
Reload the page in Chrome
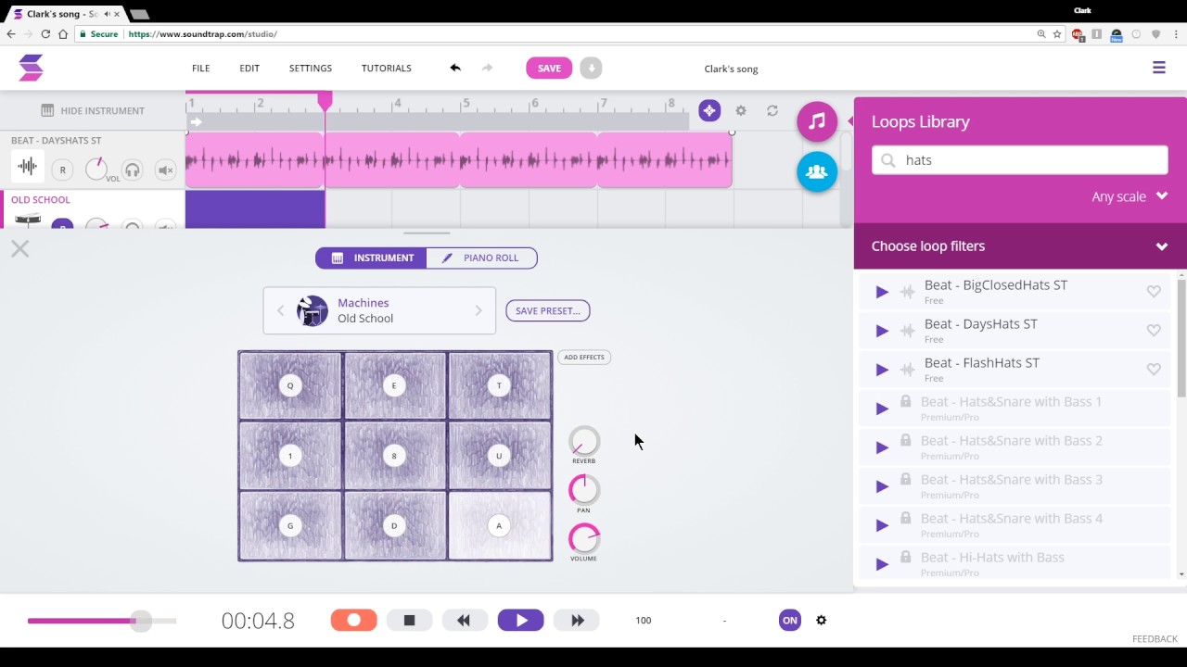click(45, 34)
